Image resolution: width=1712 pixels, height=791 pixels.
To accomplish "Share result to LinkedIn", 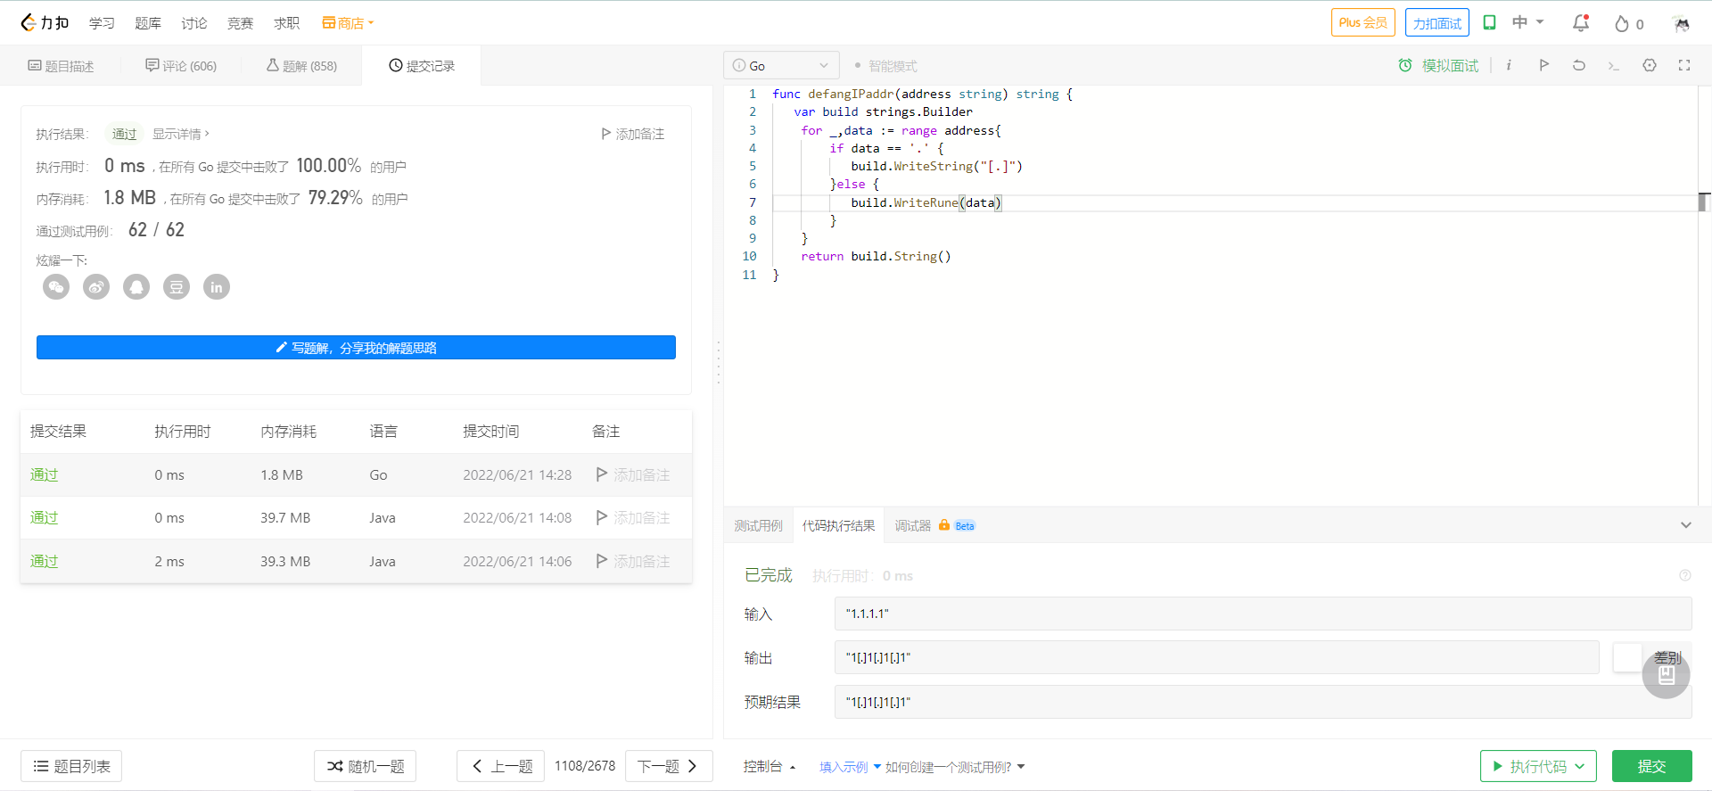I will point(217,287).
